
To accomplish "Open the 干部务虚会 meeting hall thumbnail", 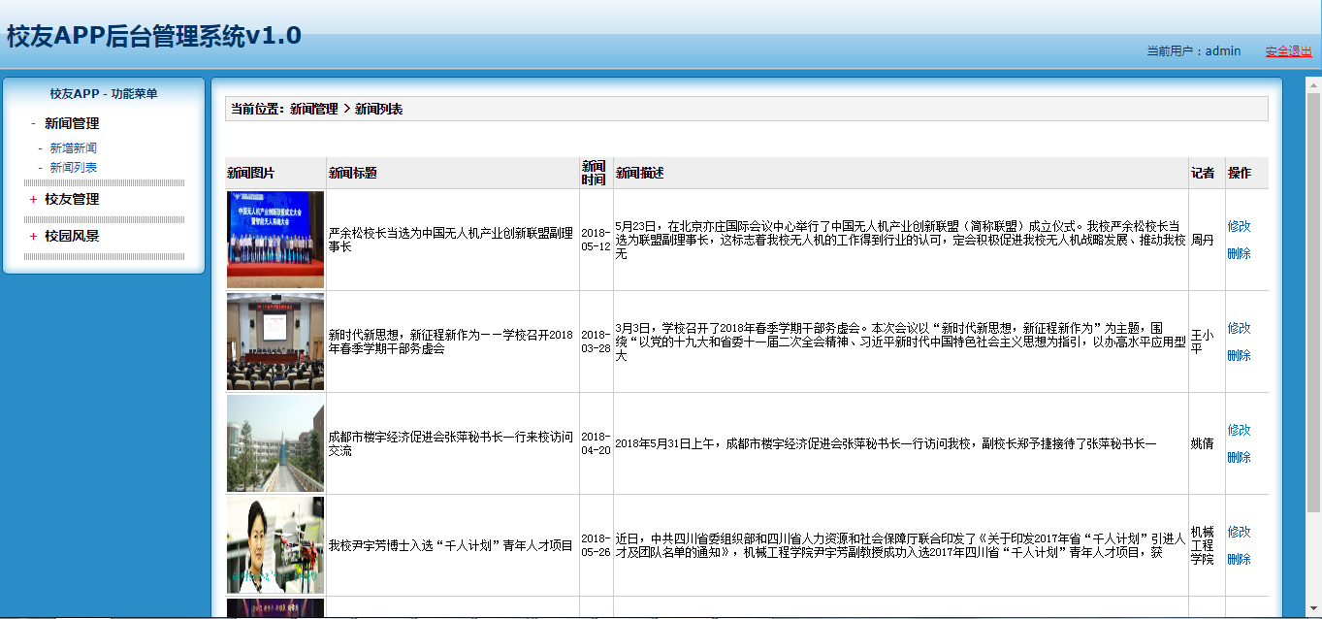I will (275, 342).
